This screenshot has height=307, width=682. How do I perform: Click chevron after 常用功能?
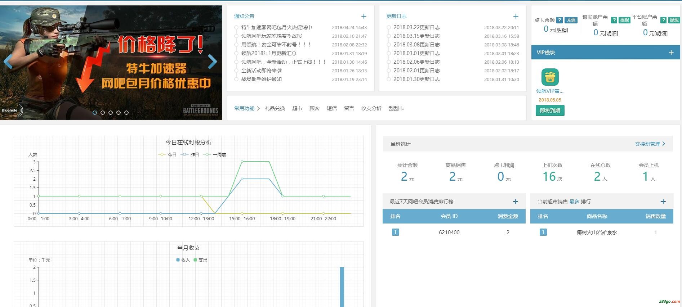pyautogui.click(x=258, y=108)
